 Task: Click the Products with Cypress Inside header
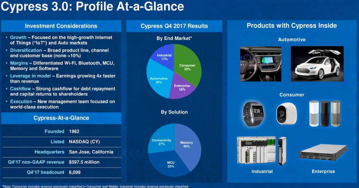tap(292, 25)
